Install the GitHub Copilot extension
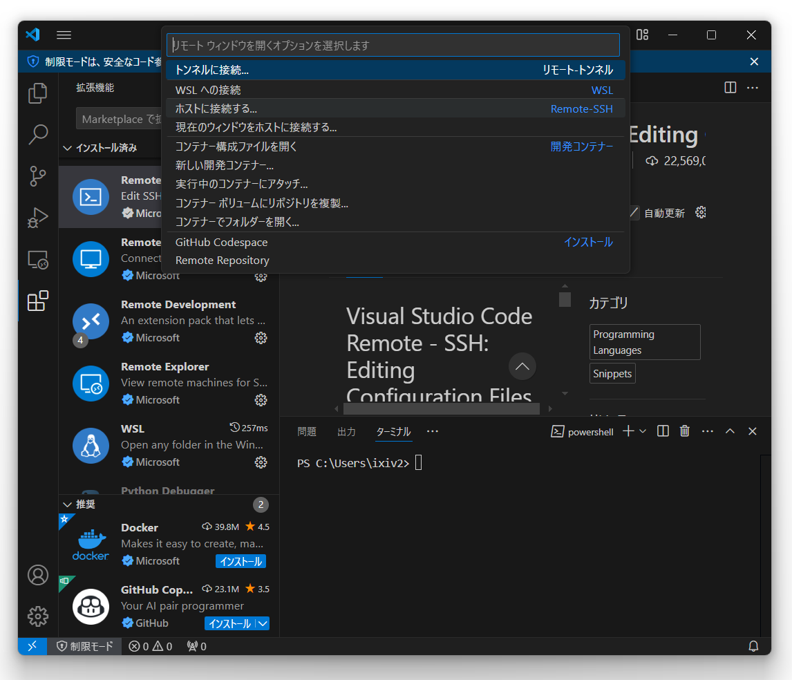The width and height of the screenshot is (792, 680). [230, 623]
